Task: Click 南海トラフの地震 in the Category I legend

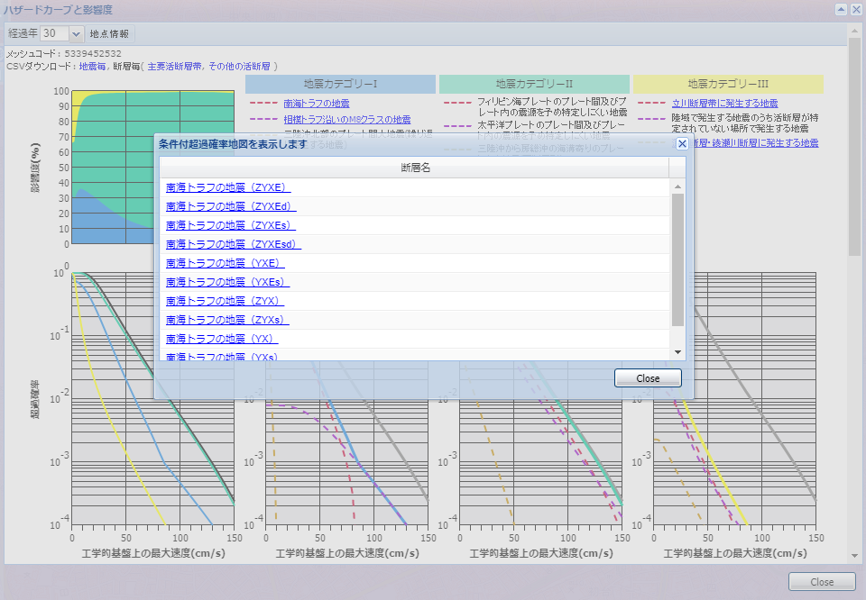Action: pos(317,103)
